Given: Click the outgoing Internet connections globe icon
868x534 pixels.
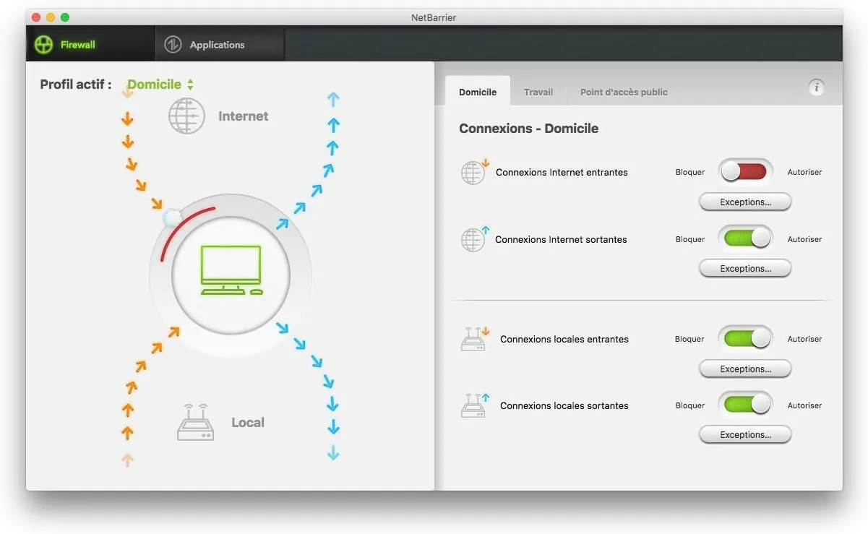Looking at the screenshot, I should (x=473, y=239).
